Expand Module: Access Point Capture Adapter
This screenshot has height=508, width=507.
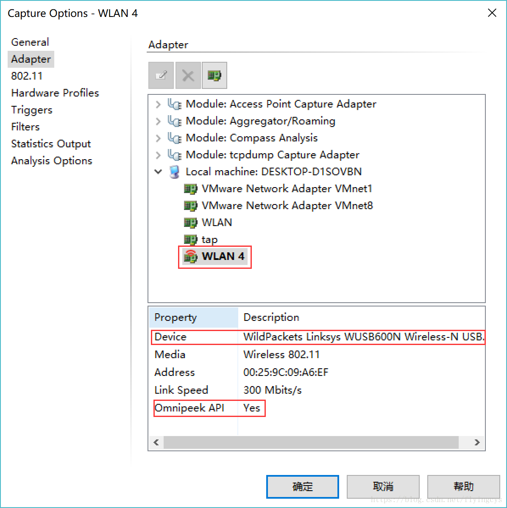point(158,104)
